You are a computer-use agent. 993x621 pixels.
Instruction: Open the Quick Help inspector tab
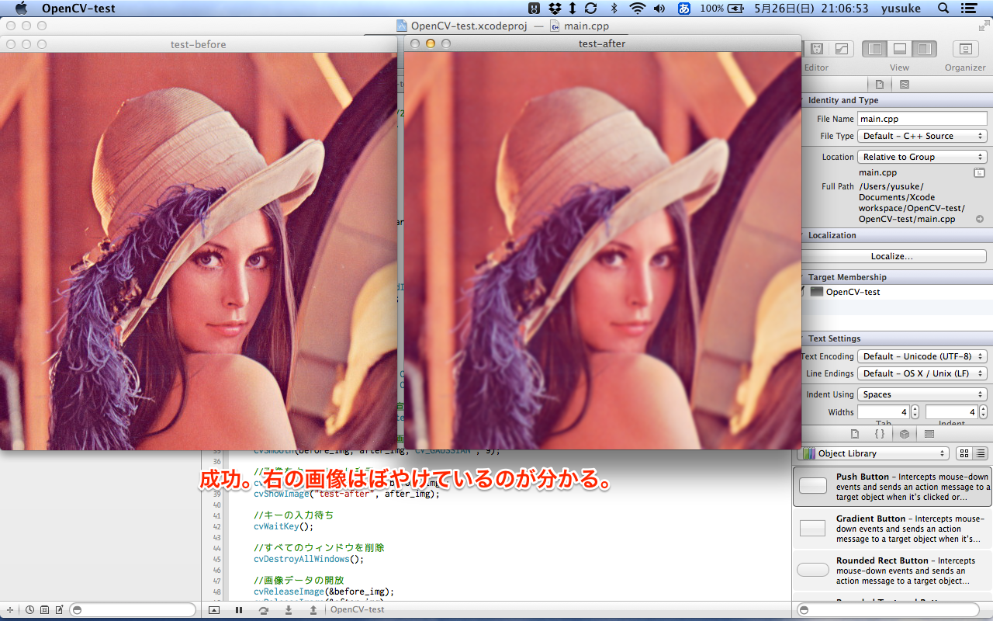click(905, 84)
